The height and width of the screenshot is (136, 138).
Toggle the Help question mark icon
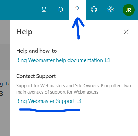(x=77, y=10)
